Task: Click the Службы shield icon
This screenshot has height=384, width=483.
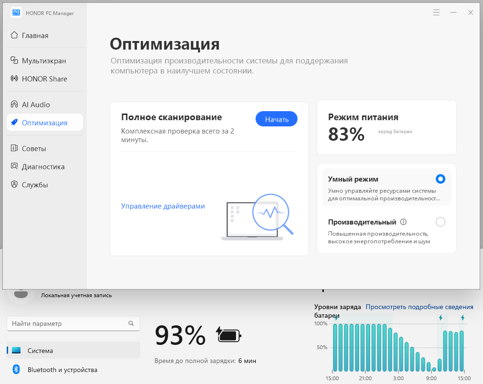Action: click(x=14, y=185)
